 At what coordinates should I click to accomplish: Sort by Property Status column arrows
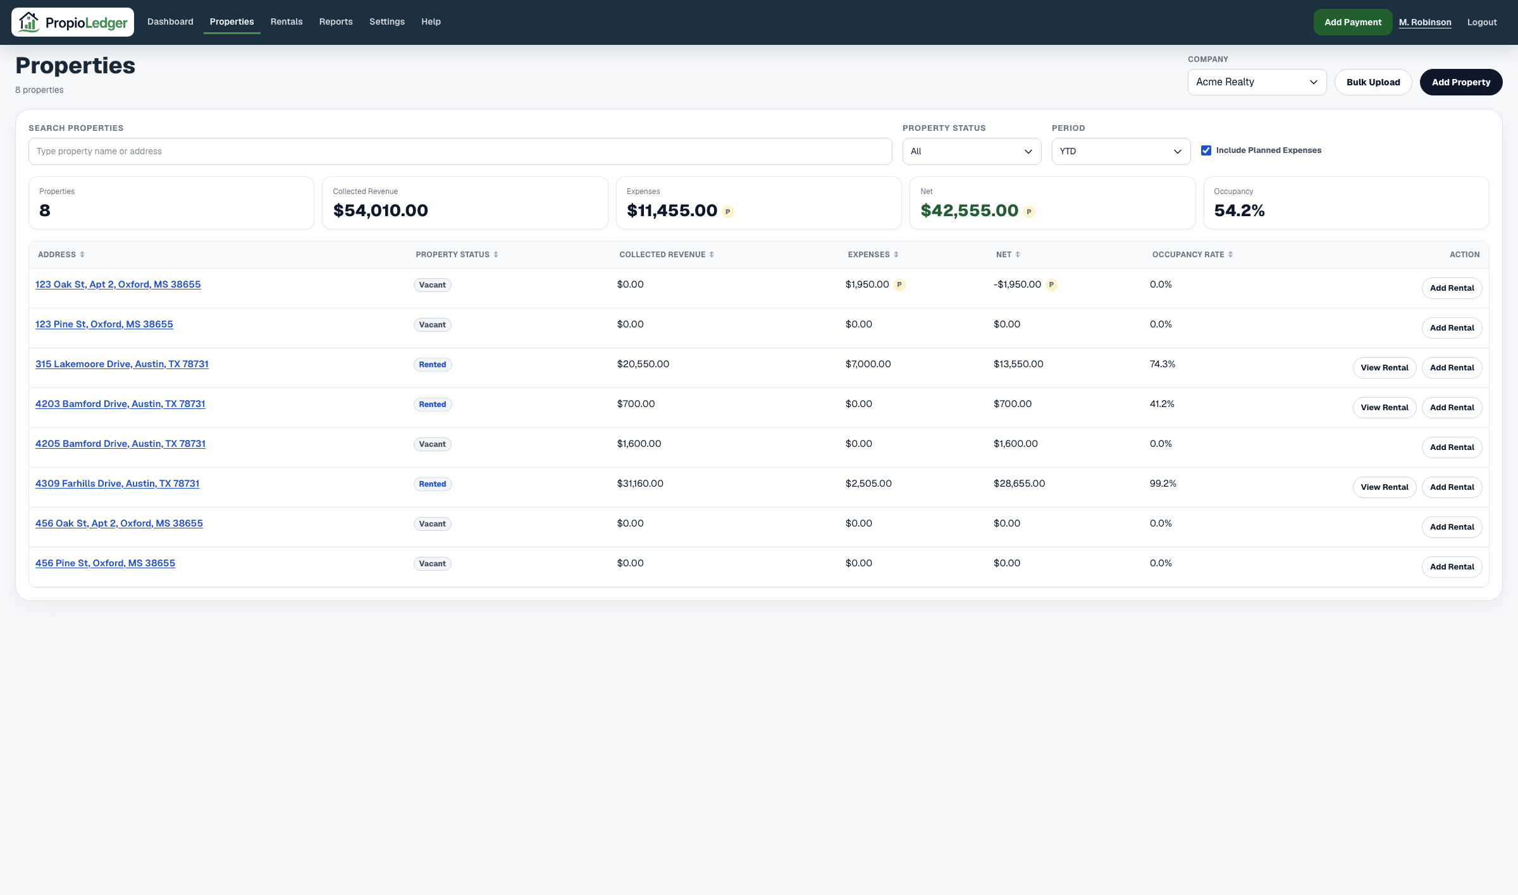(496, 255)
